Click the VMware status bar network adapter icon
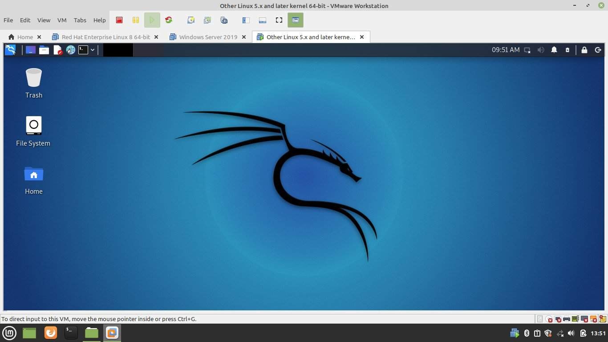Screen dimensions: 608x342 tap(558, 319)
